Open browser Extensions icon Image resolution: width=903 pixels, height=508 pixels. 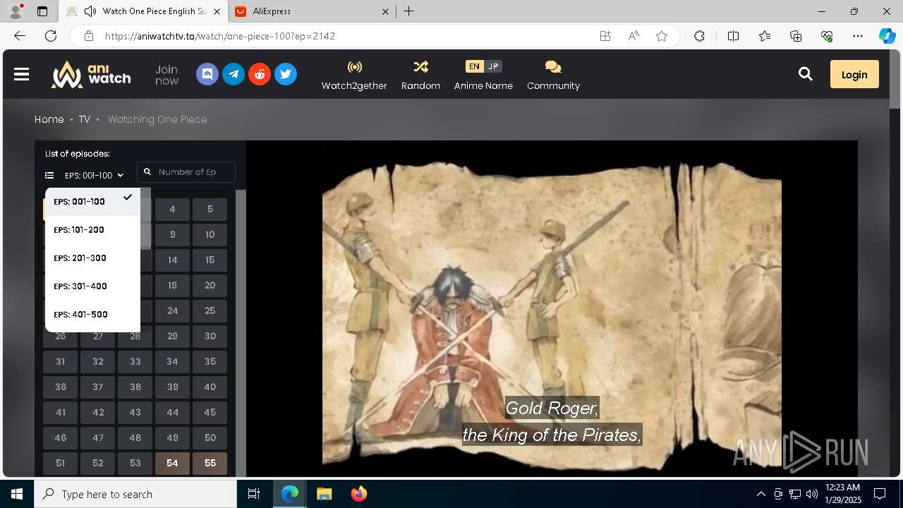pyautogui.click(x=699, y=36)
